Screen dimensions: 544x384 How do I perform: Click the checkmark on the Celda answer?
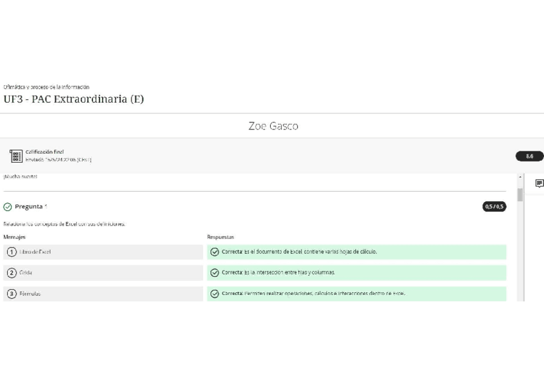pos(215,272)
